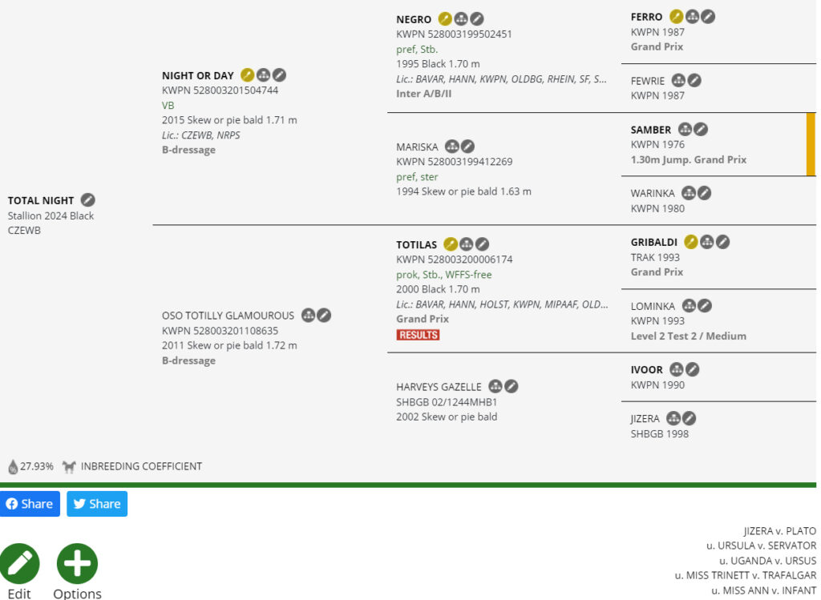The image size is (821, 600).
Task: Open the FERRO horse name link
Action: pyautogui.click(x=646, y=17)
